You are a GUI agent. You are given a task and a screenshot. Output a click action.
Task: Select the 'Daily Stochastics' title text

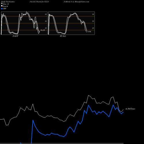point(8,2)
